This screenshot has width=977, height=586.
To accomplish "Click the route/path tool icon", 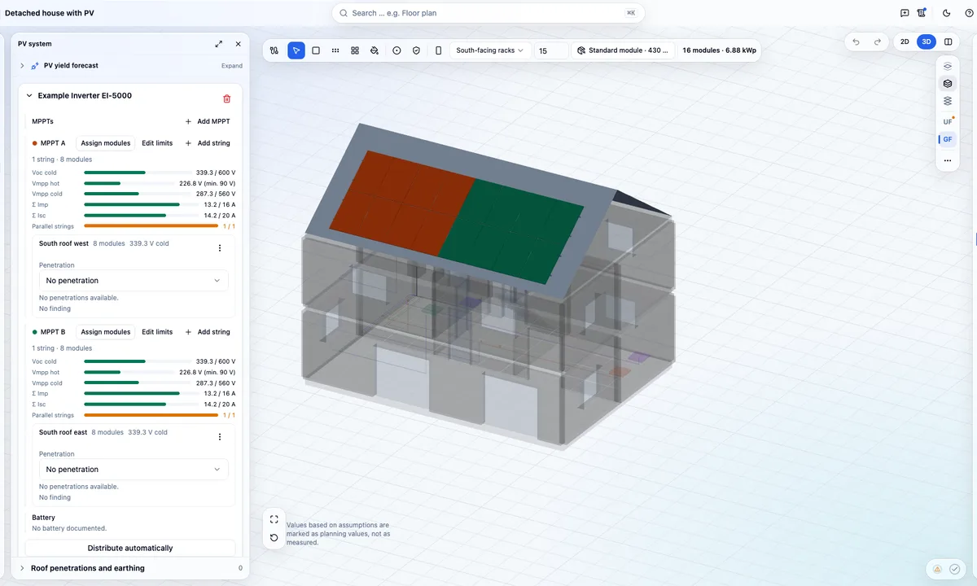I will point(274,50).
